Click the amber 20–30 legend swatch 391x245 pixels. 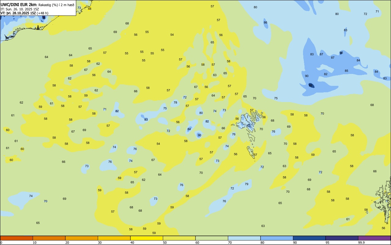pyautogui.click(x=82, y=238)
